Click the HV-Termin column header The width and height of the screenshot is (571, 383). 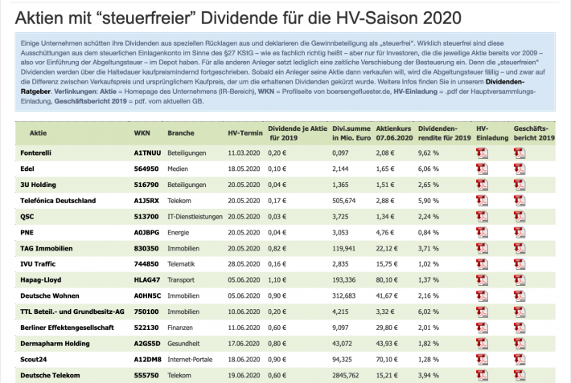point(245,133)
